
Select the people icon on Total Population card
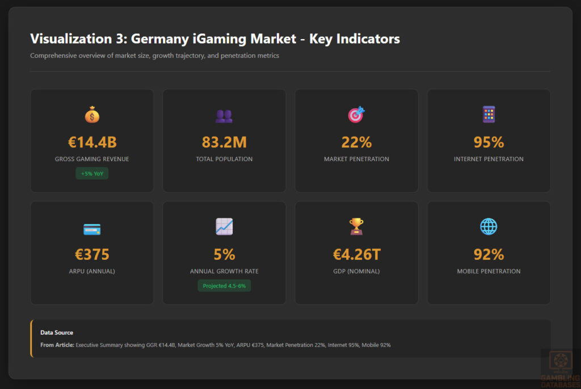(224, 115)
